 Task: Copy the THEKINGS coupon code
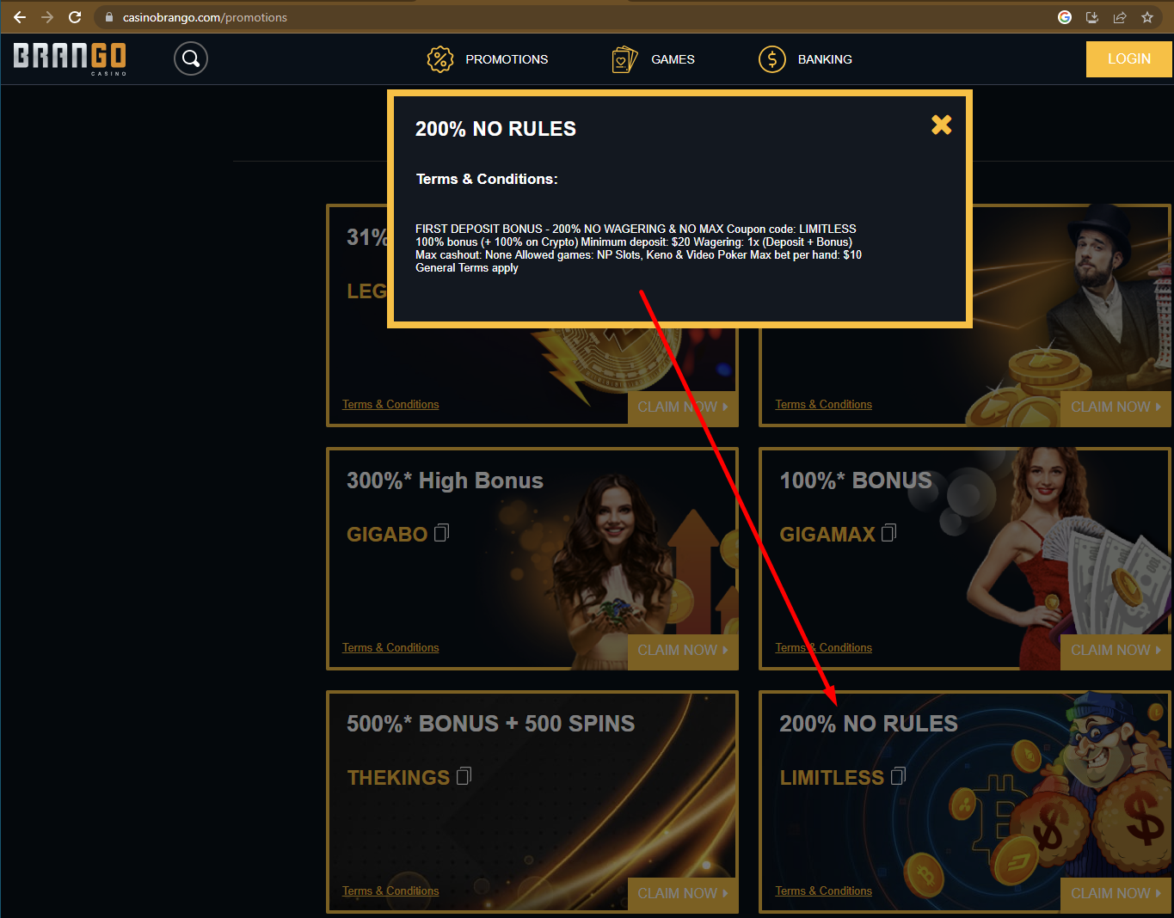(464, 776)
